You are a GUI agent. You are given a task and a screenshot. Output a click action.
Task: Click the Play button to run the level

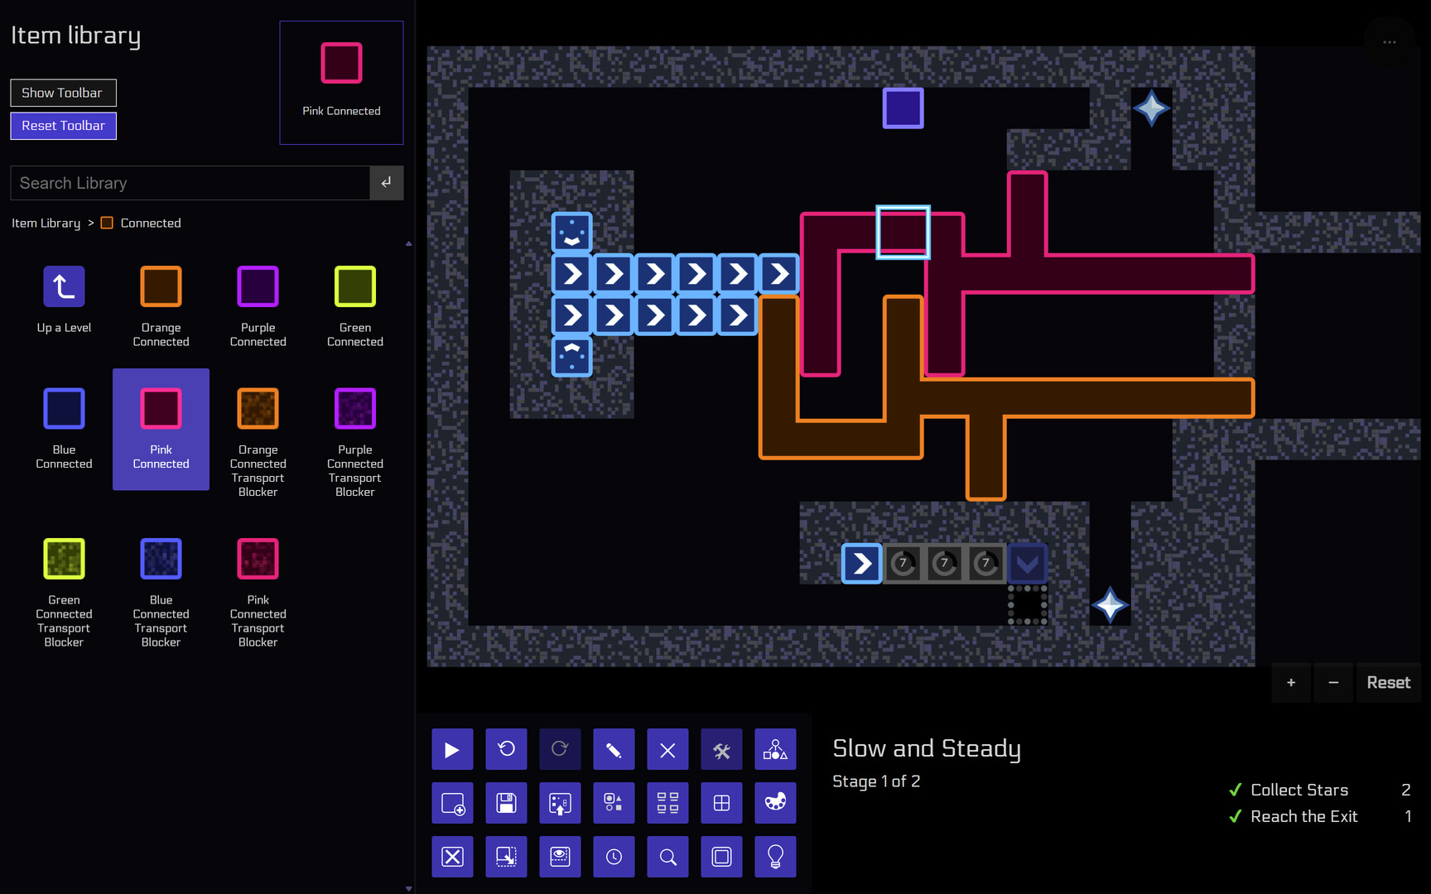452,749
